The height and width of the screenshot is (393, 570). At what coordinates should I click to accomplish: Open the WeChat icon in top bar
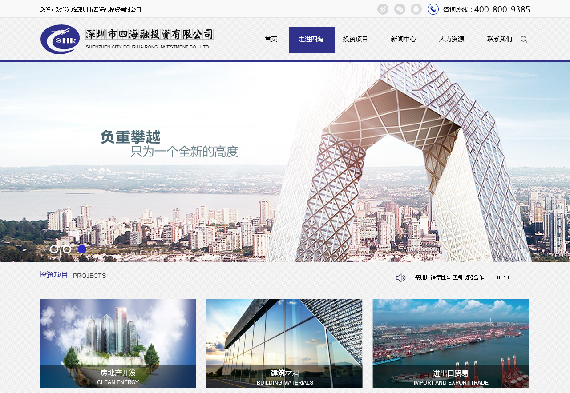click(x=400, y=9)
